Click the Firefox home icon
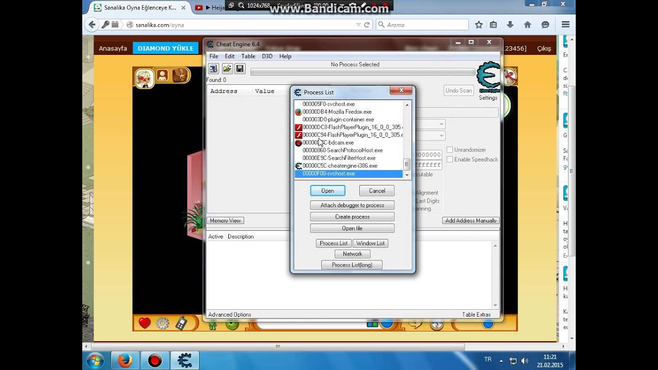Viewport: 658px width, 370px height. 527,25
